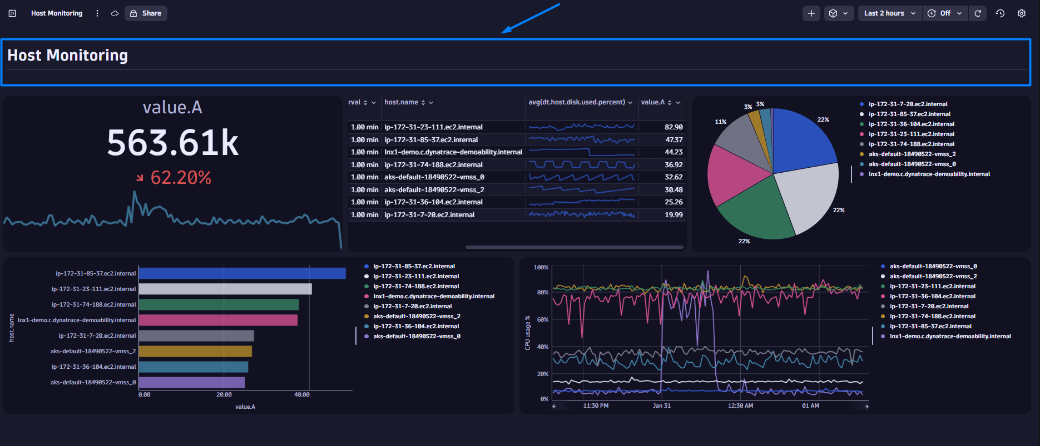1040x446 pixels.
Task: Click the Share button
Action: [x=146, y=13]
